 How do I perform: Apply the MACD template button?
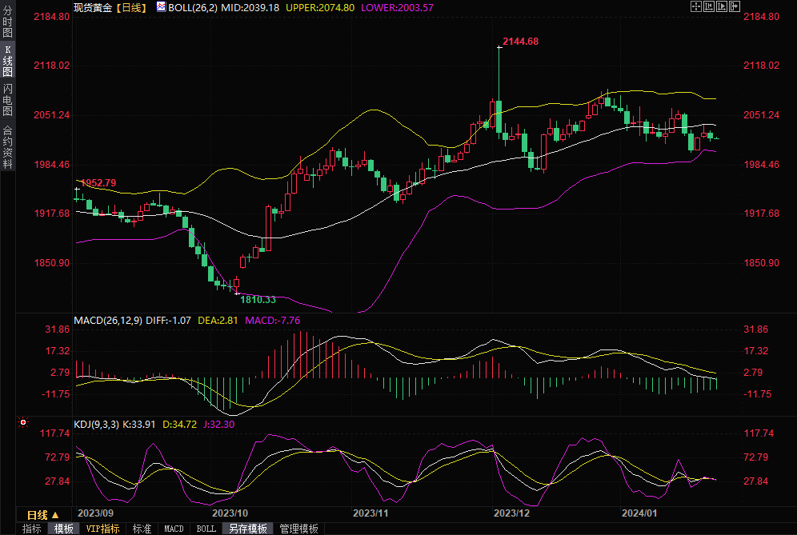point(174,529)
